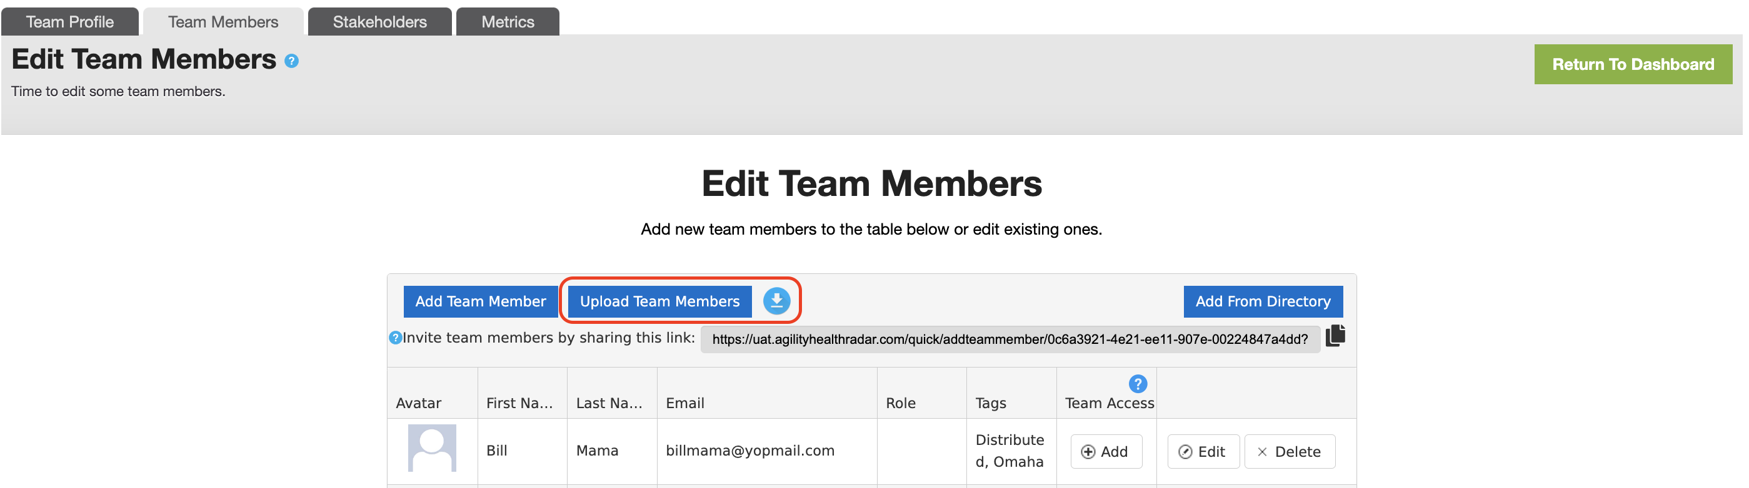
Task: Open the Stakeholders tab
Action: pyautogui.click(x=379, y=22)
